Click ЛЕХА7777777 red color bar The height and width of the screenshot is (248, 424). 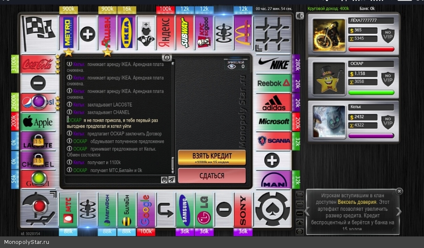(x=371, y=49)
